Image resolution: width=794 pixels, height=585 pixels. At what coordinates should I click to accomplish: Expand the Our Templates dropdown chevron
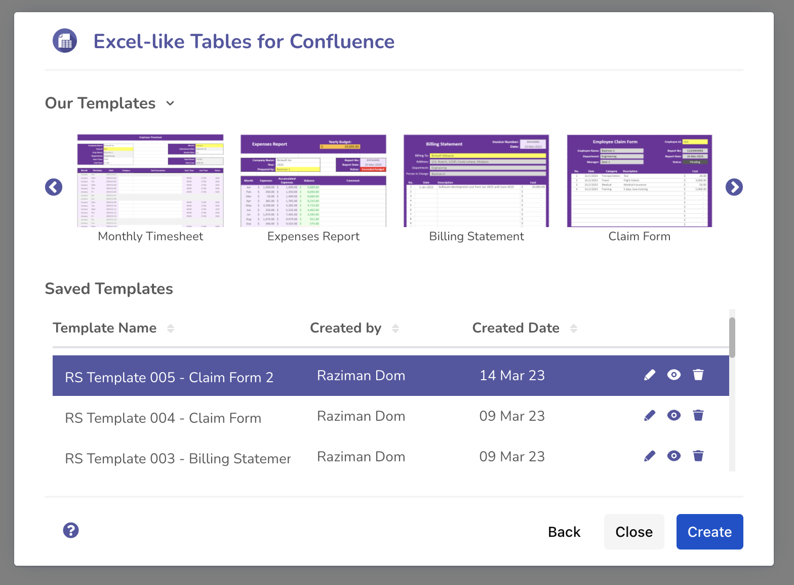pyautogui.click(x=170, y=103)
